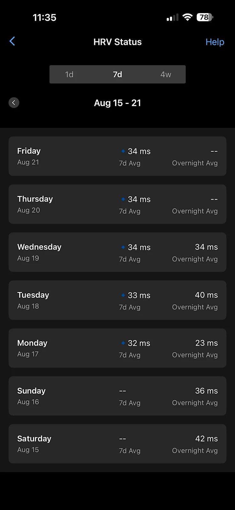
Task: Open Saturday Aug 15 entry
Action: click(x=117, y=444)
